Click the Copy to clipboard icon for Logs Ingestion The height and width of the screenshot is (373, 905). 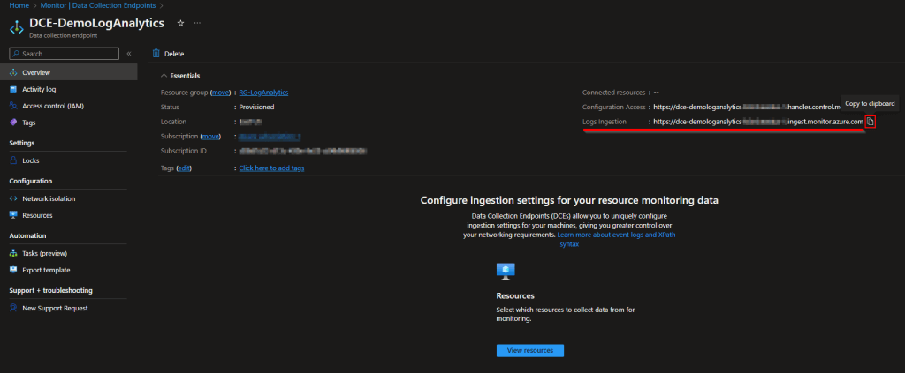tap(870, 122)
